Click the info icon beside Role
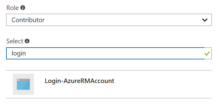Screen dimensions: 221x110 coord(23,8)
